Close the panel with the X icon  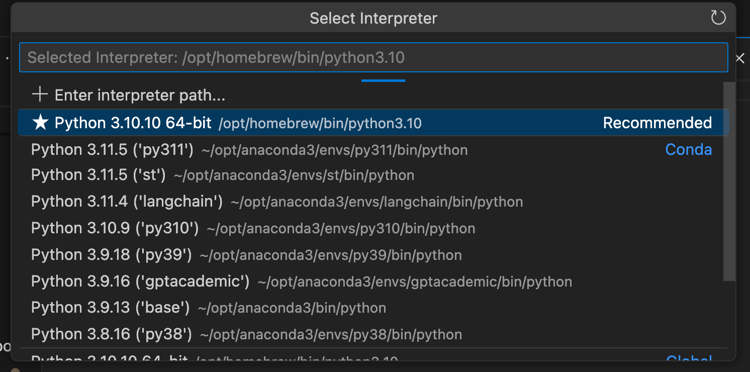pyautogui.click(x=740, y=58)
